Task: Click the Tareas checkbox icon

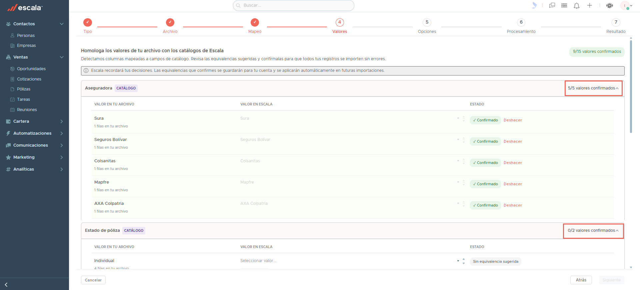Action: 12,99
